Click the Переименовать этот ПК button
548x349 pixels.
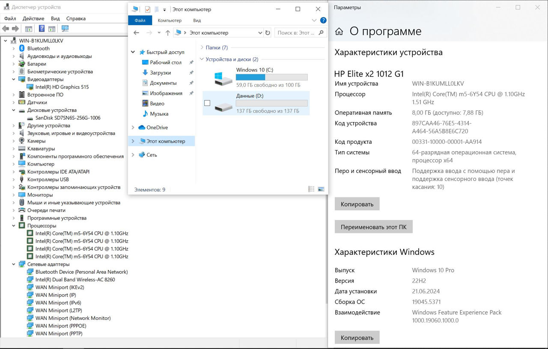point(373,227)
